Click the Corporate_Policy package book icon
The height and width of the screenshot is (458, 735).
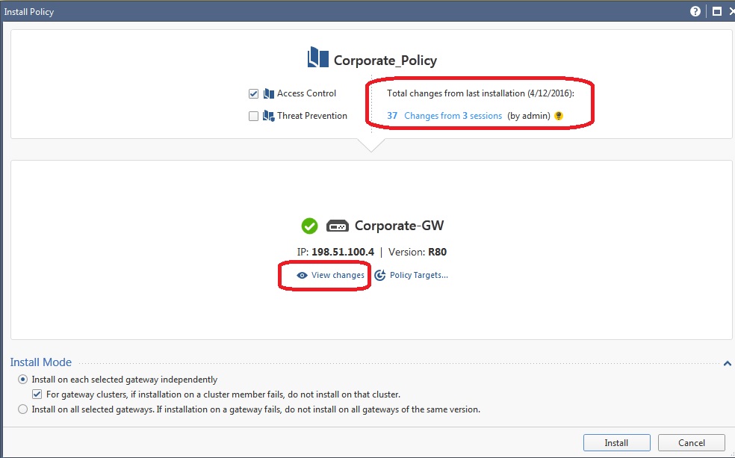[317, 58]
